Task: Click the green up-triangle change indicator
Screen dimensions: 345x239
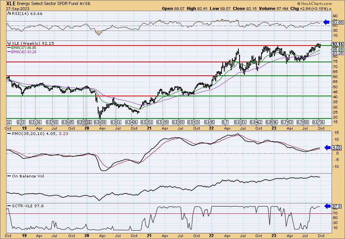Action: (330, 9)
